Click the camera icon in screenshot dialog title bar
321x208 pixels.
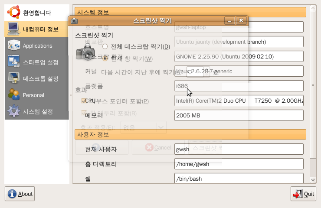74,21
